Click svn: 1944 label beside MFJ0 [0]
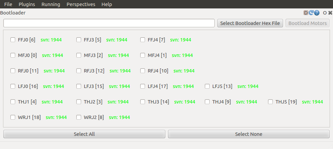The width and height of the screenshot is (333, 149). (x=53, y=55)
